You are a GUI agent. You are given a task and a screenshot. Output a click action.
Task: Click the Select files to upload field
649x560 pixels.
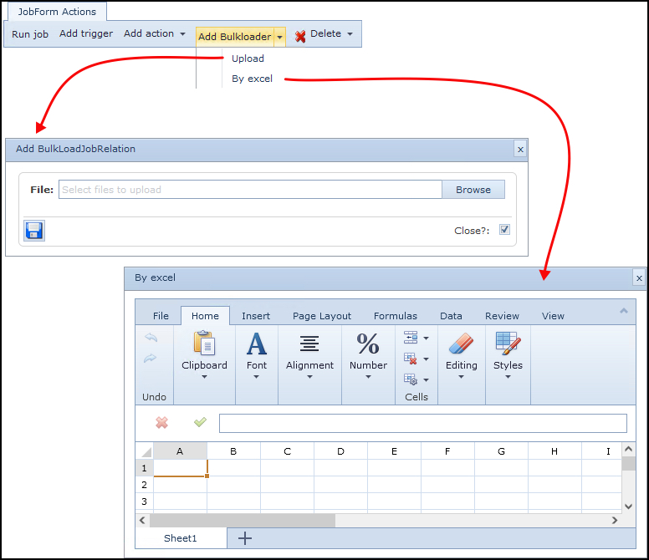pos(250,190)
